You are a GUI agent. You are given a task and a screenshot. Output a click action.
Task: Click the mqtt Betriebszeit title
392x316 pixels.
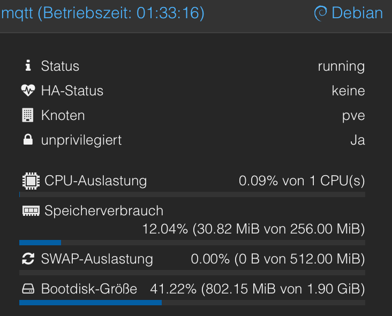pos(103,13)
